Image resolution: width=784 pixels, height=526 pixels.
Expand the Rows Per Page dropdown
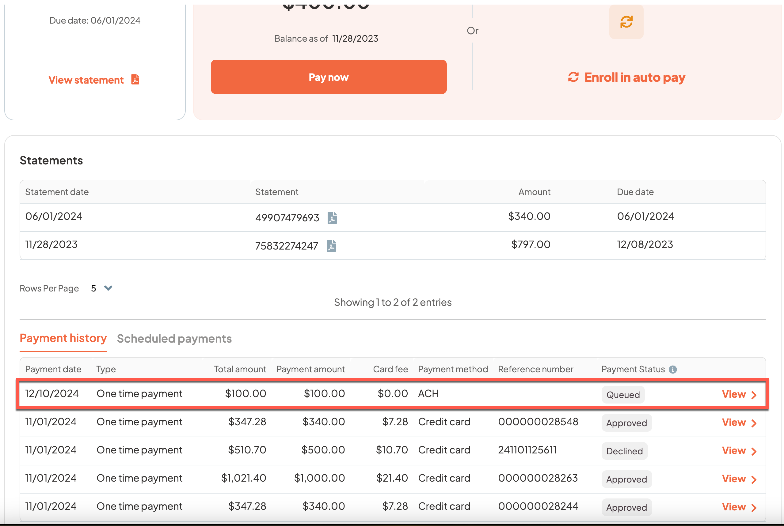pyautogui.click(x=108, y=288)
